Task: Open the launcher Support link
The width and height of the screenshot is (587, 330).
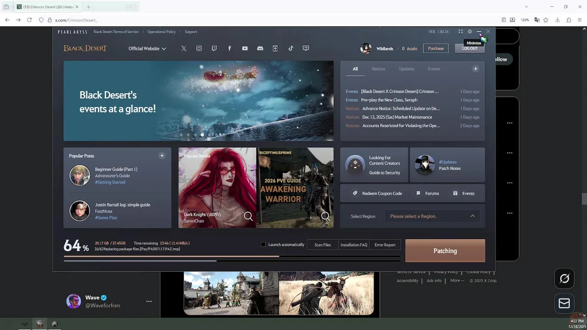Action: [x=191, y=32]
